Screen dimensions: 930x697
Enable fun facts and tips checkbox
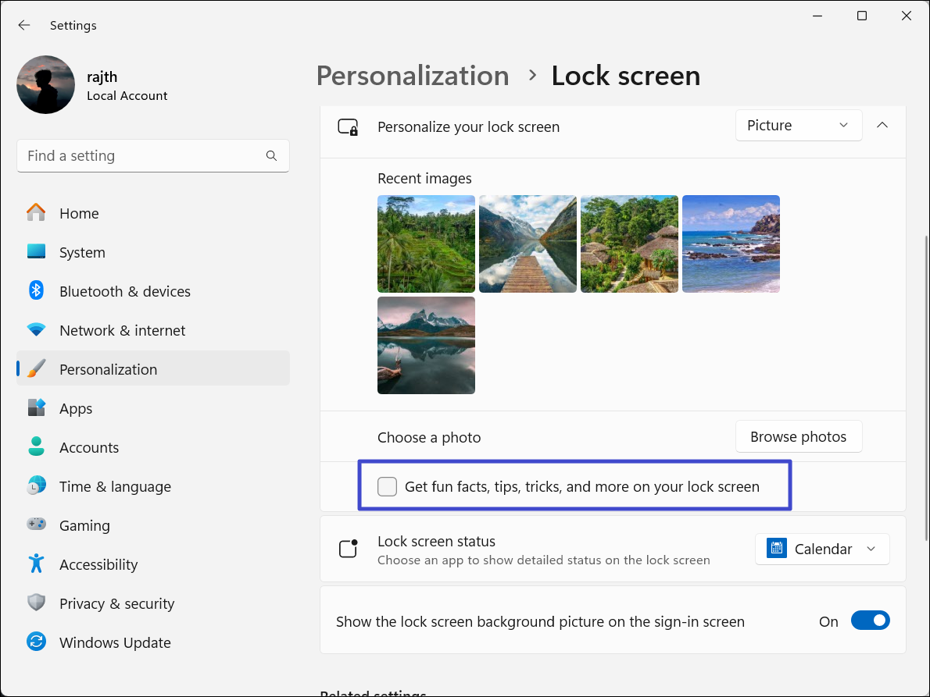pos(387,487)
